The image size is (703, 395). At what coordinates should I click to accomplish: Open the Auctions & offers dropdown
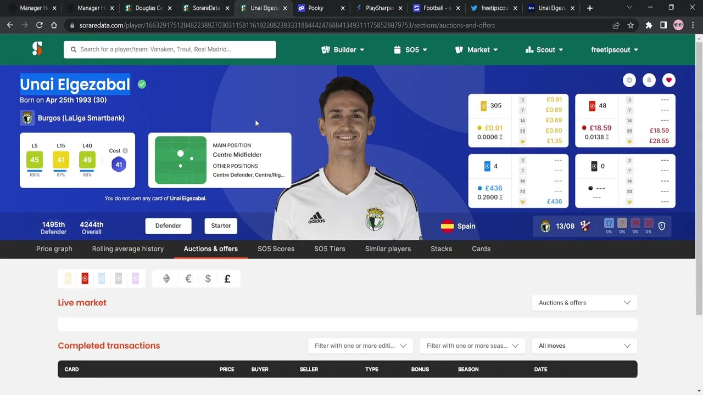pos(584,303)
